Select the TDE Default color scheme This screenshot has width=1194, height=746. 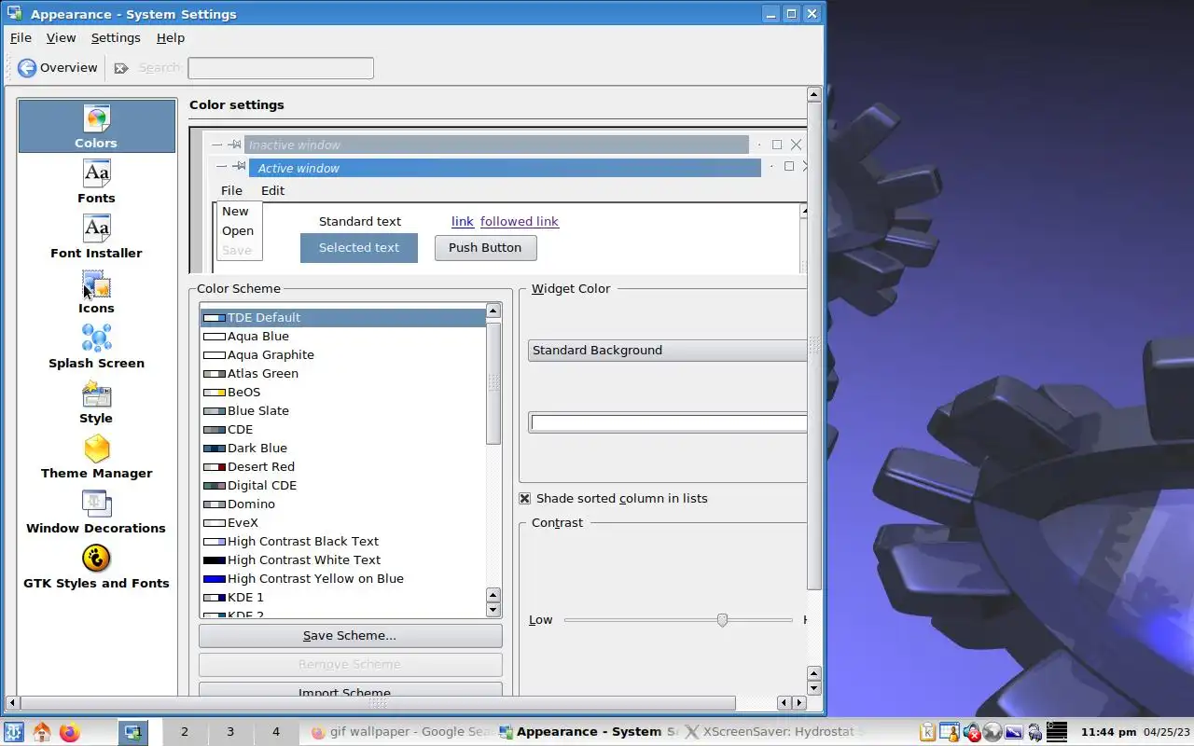point(342,318)
